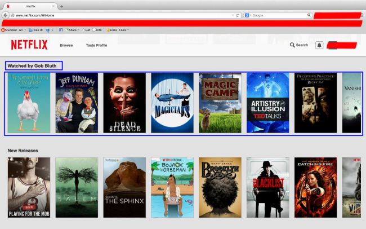Open the chicken poster title

[29, 103]
